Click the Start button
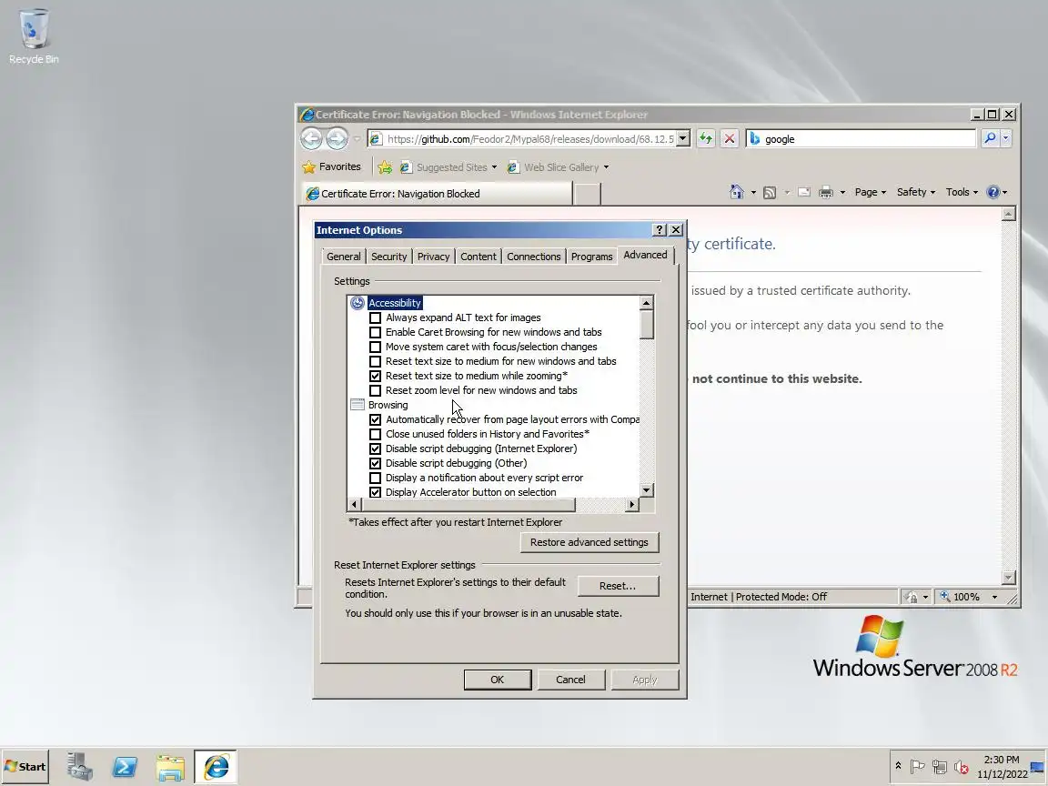This screenshot has height=786, width=1048. [25, 767]
